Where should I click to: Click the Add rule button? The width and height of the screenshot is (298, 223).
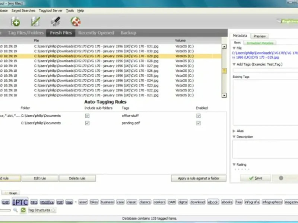point(10,178)
